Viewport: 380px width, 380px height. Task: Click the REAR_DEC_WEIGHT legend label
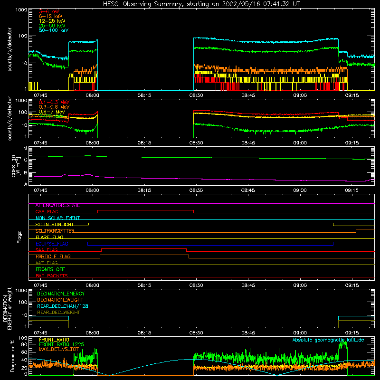[x=58, y=313]
